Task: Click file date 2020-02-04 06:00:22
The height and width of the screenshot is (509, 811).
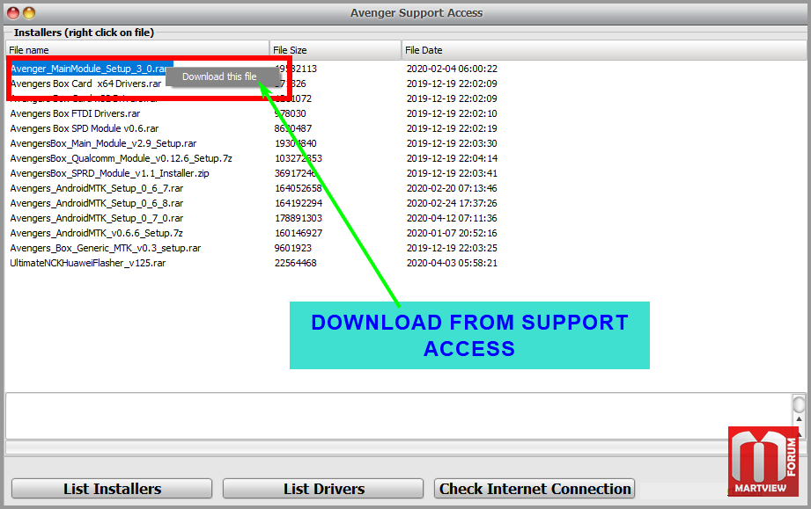Action: click(x=452, y=69)
